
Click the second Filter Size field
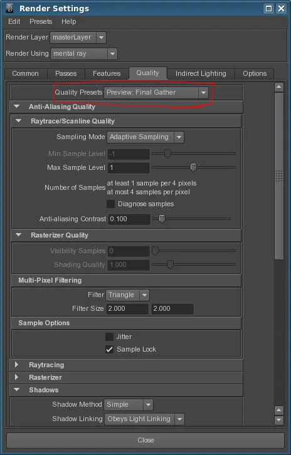coord(172,309)
